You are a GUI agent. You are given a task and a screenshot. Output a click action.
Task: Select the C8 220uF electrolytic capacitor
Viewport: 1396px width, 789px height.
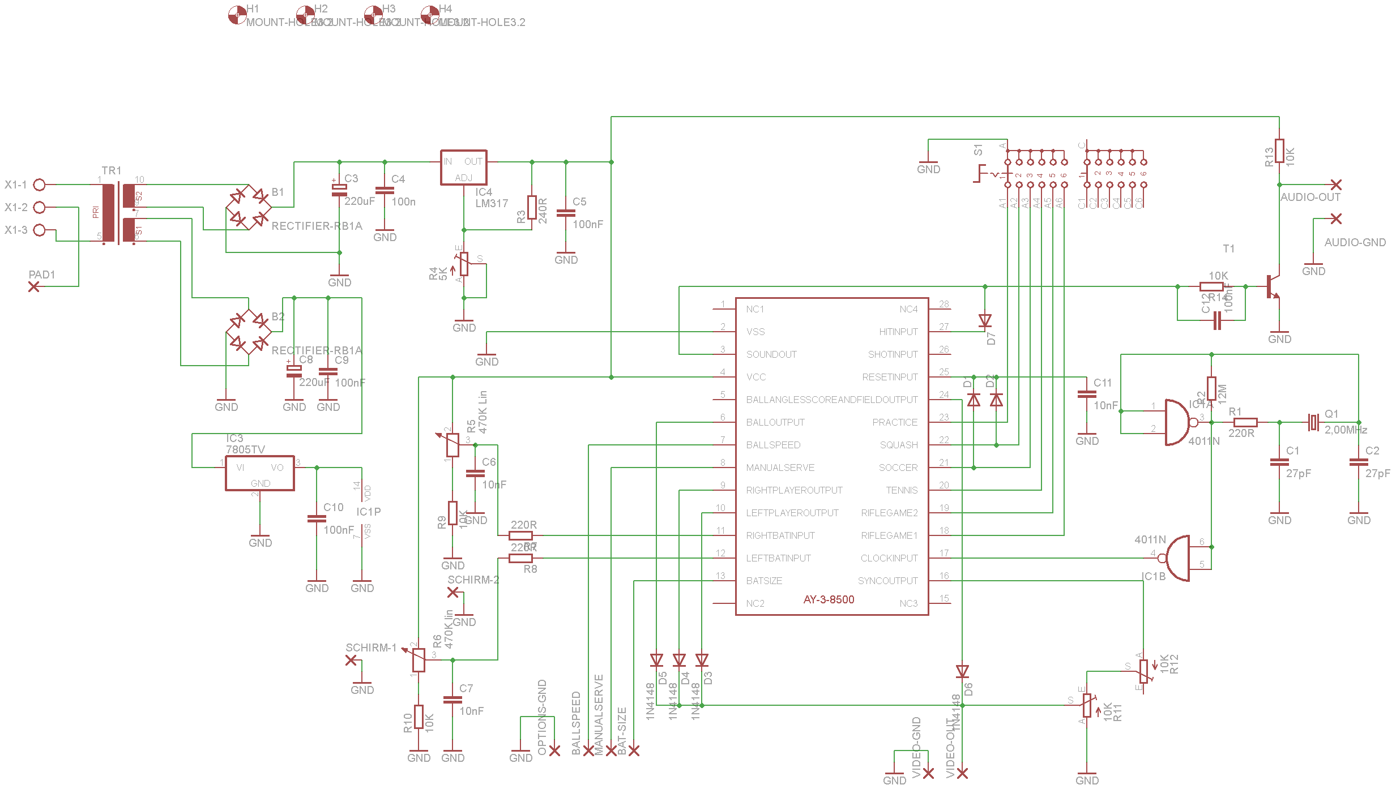coord(294,371)
